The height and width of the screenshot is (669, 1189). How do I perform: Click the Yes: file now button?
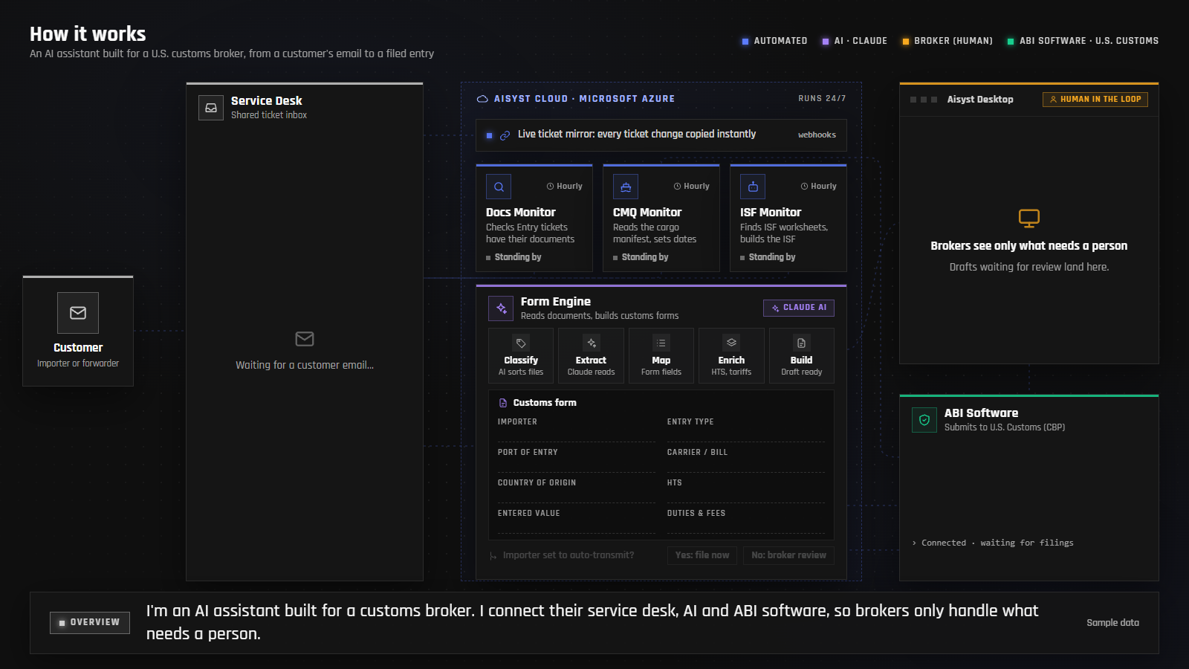[x=702, y=555]
